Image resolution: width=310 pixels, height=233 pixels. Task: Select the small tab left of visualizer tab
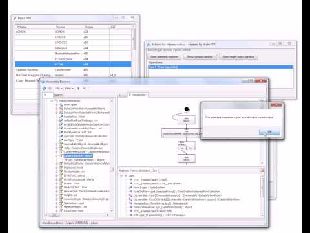[x=123, y=95]
